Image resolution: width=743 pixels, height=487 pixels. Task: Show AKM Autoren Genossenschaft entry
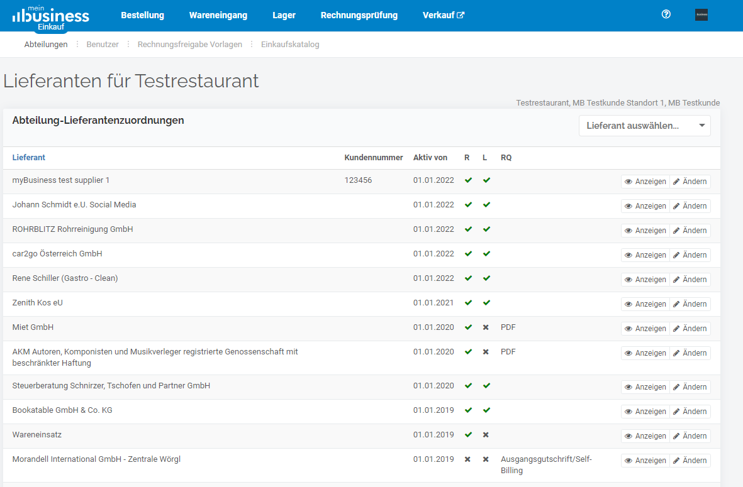tap(645, 353)
